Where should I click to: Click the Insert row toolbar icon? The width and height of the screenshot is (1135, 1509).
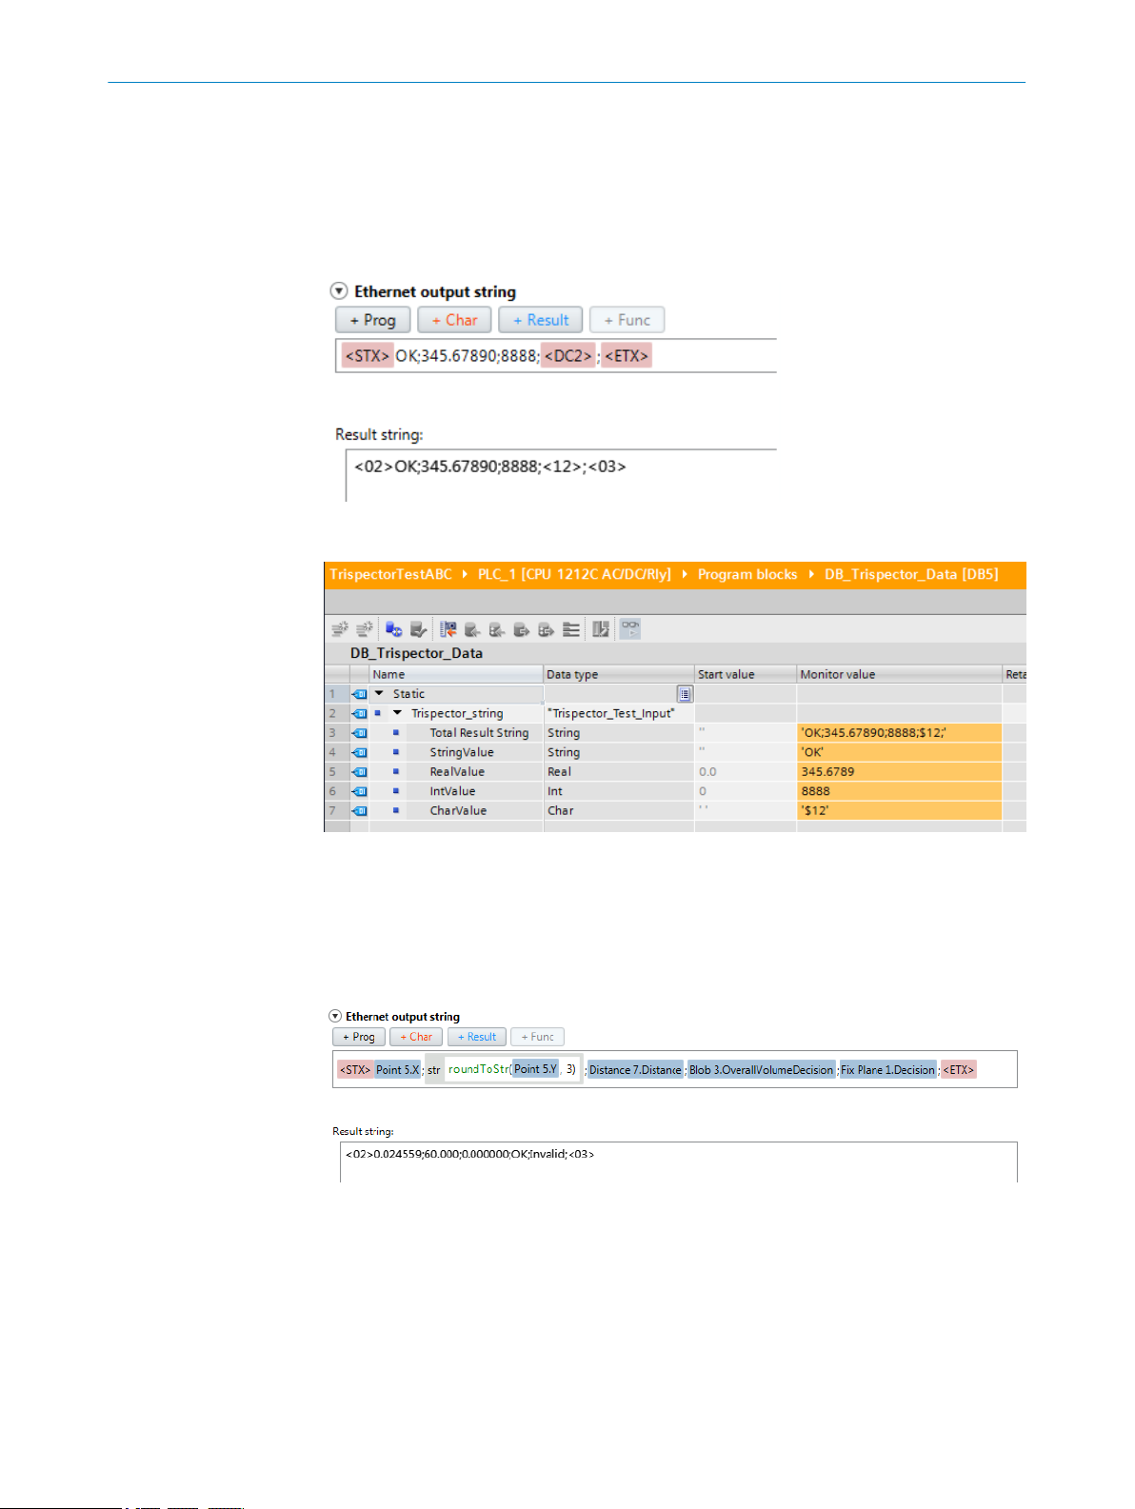(339, 629)
